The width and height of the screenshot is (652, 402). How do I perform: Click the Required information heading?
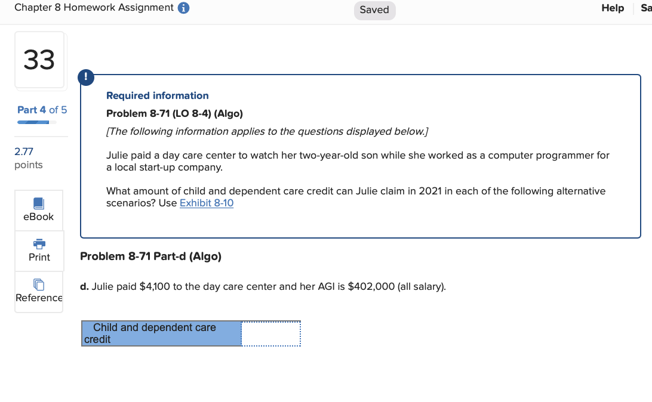coord(158,95)
